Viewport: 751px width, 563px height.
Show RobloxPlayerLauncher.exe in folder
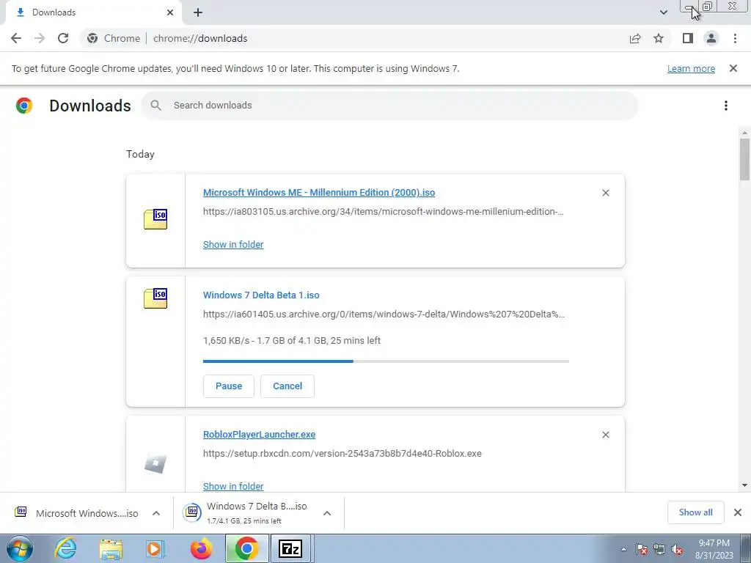[233, 487]
